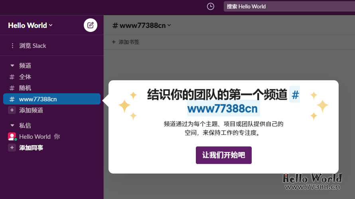
Task: Click the hash icon beside 全体
Action: point(12,77)
